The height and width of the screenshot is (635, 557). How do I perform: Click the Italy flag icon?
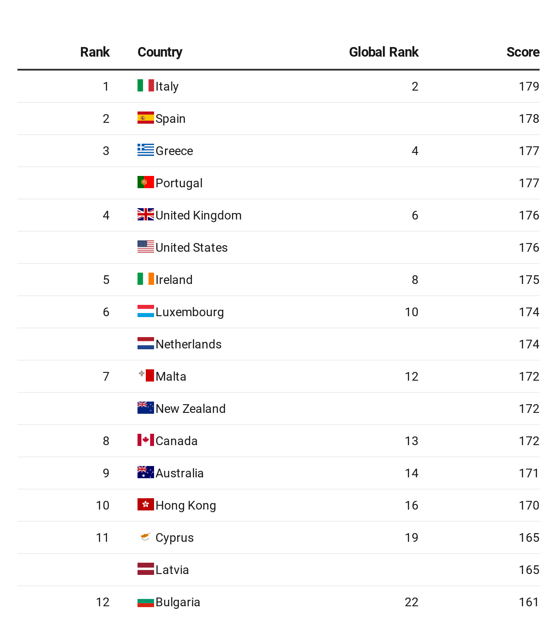(x=145, y=85)
